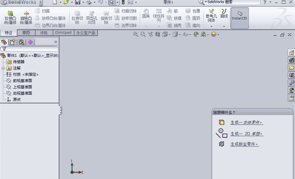Viewport: 295px width, 179px height.
Task: Select the 圆顶 dome tool
Action: click(192, 18)
